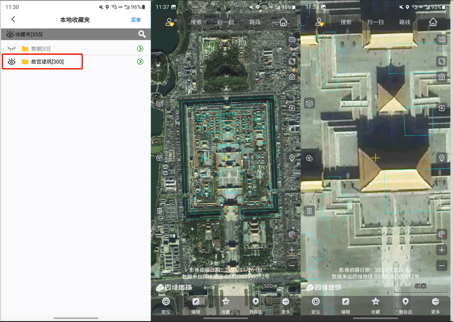The image size is (453, 322).
Task: Search within the favorites list
Action: coord(142,34)
